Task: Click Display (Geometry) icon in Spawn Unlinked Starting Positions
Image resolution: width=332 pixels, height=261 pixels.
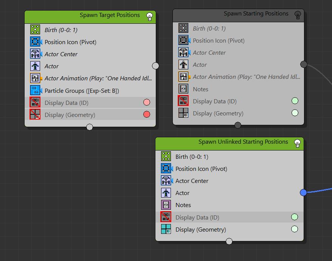Action: [166, 229]
